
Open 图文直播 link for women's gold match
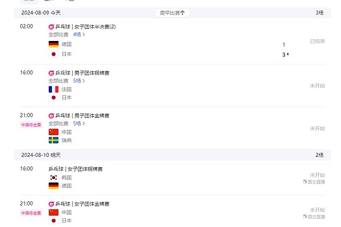coord(314,216)
